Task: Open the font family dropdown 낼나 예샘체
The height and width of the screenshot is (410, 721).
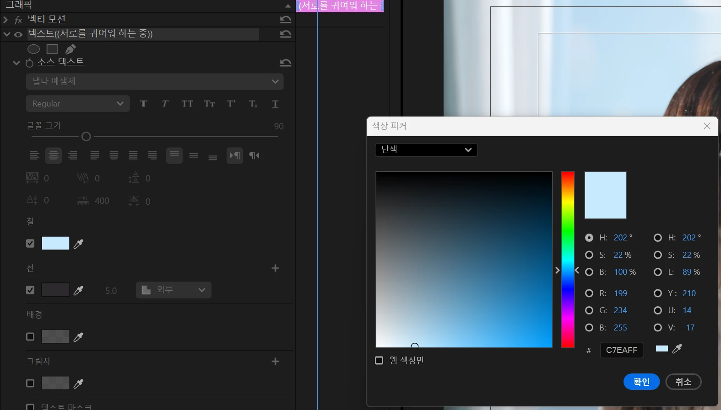Action: (x=155, y=81)
